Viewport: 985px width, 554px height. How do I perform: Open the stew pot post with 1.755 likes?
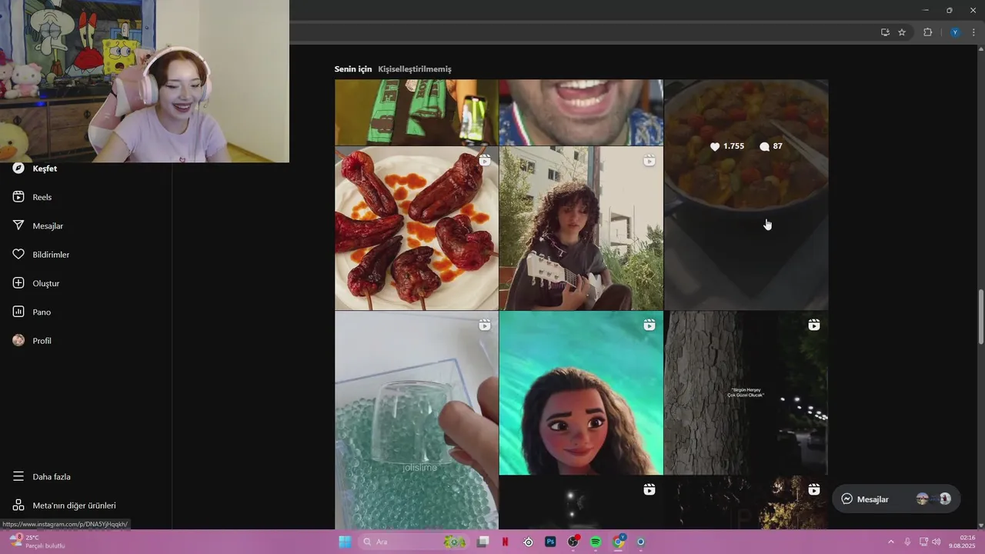tap(746, 195)
